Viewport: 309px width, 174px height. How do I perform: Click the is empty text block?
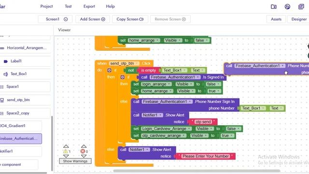(148, 70)
